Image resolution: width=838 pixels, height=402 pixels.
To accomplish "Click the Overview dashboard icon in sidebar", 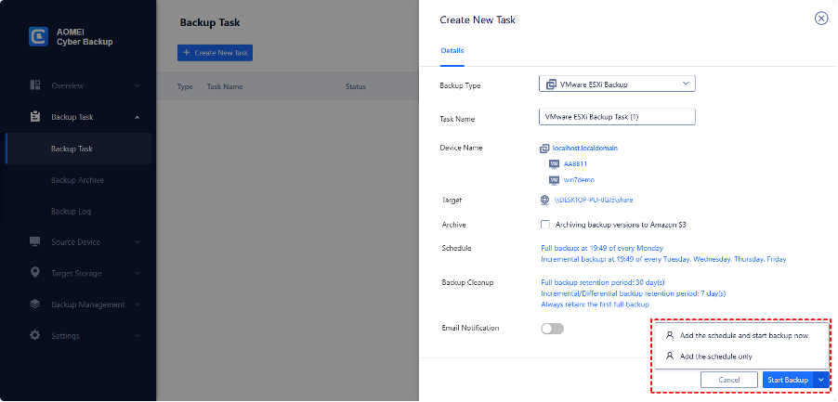I will pyautogui.click(x=35, y=85).
